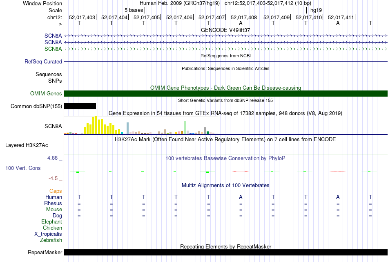Screen dimensions: 388x262
Task: Click 'chr12:52,017,403-52,017,412 (10 bp)' position text
Action: 268,3
